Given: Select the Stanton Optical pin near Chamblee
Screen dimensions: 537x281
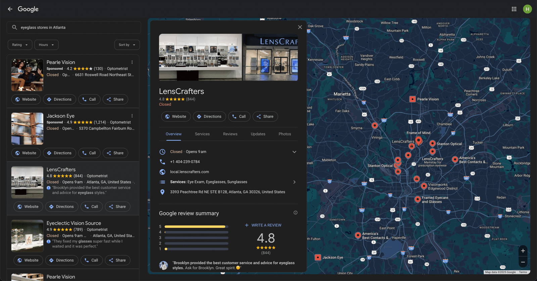Looking at the screenshot, I should pos(433,144).
